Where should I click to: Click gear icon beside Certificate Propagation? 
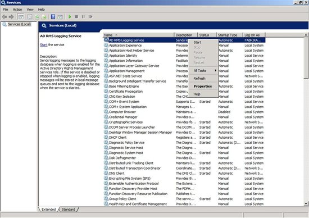[x=106, y=91]
